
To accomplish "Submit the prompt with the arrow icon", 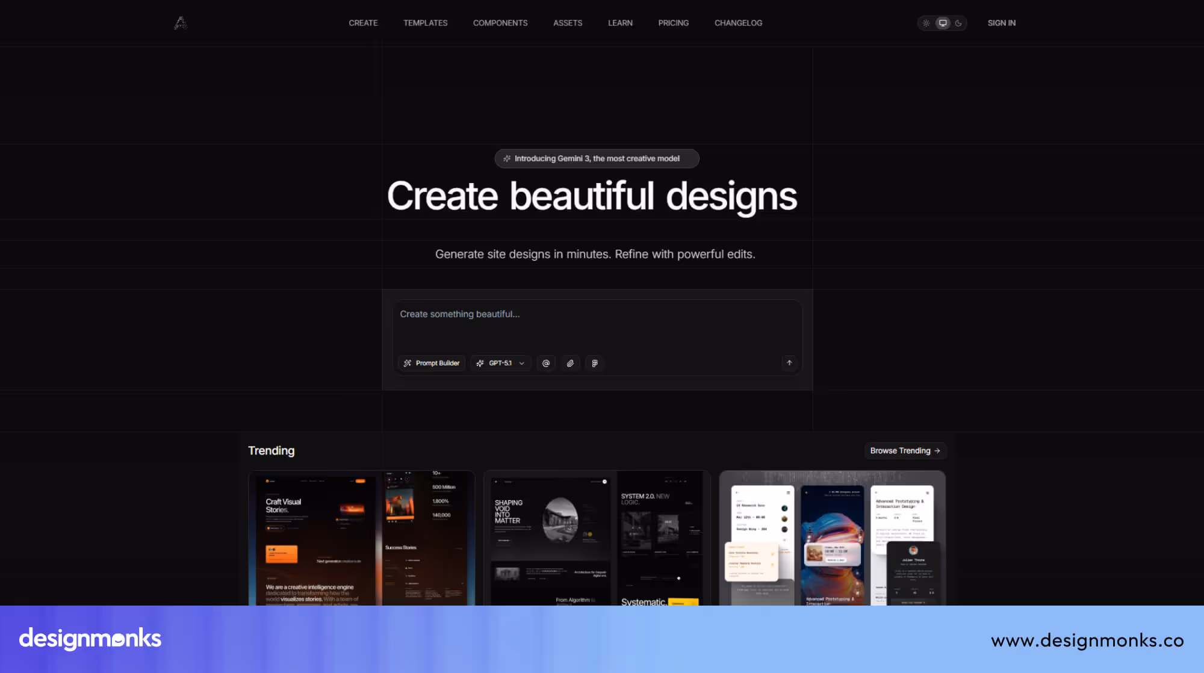I will coord(789,363).
